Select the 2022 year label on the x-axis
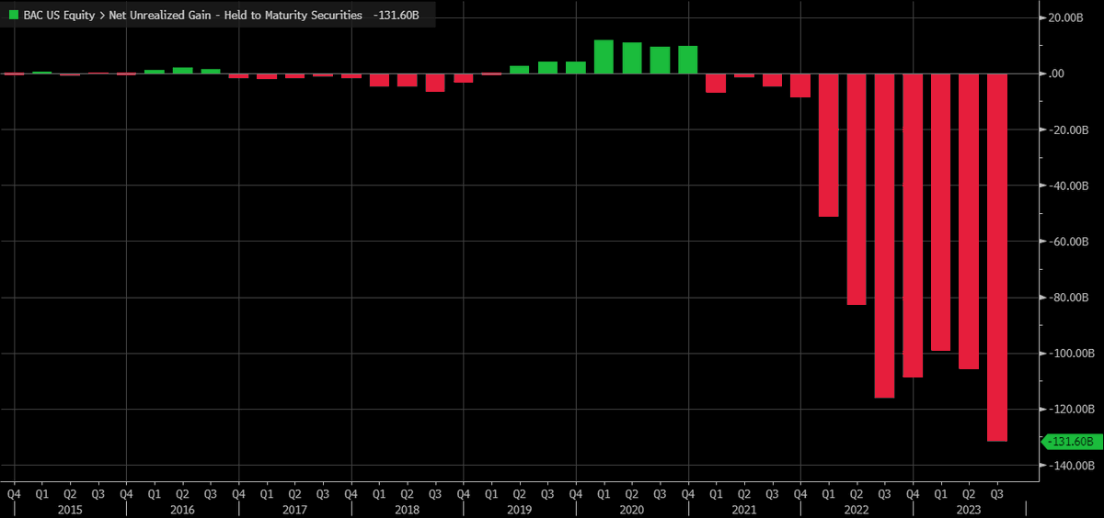Screen dimensions: 1104x518 [856, 508]
